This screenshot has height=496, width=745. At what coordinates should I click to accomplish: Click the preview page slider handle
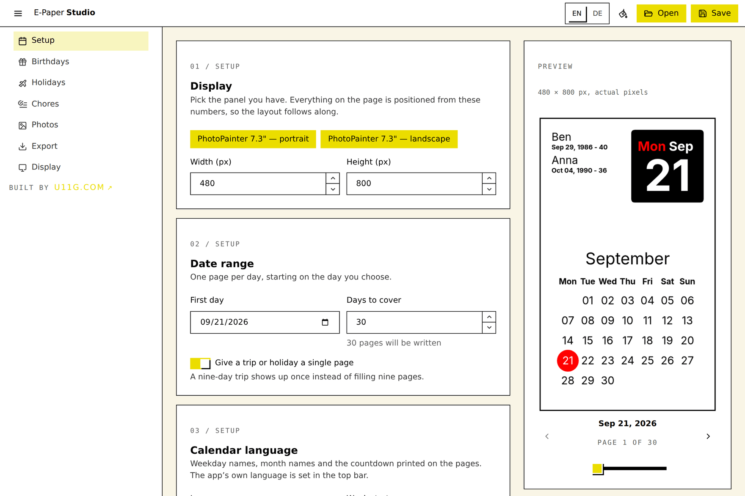[x=597, y=469]
